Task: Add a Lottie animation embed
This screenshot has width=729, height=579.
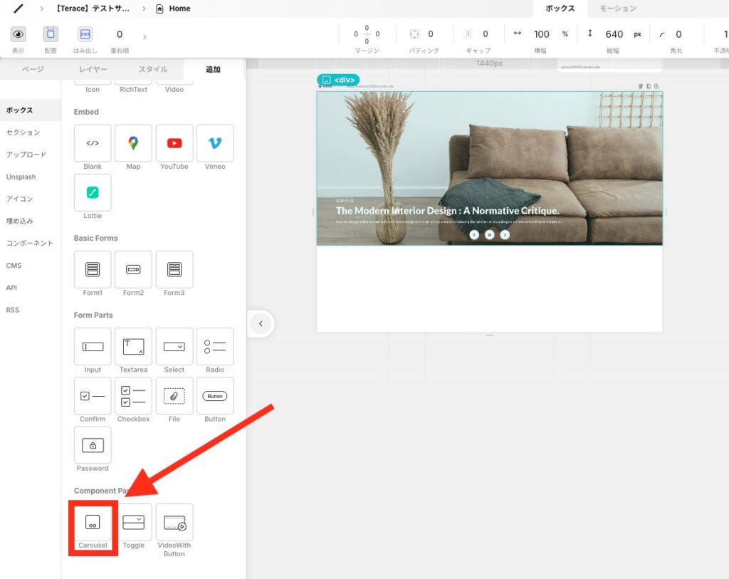Action: pos(93,192)
